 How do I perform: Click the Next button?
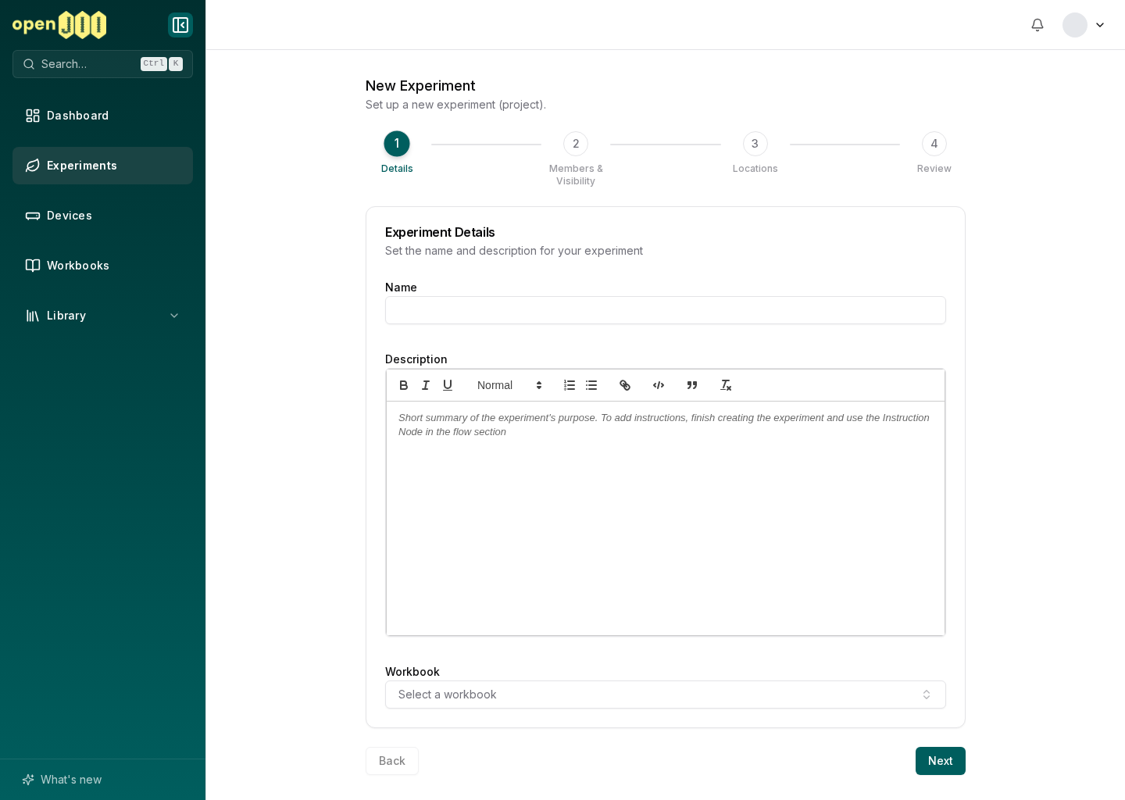tap(941, 761)
